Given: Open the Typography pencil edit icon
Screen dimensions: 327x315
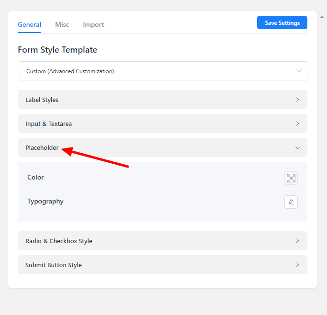Looking at the screenshot, I should tap(291, 202).
